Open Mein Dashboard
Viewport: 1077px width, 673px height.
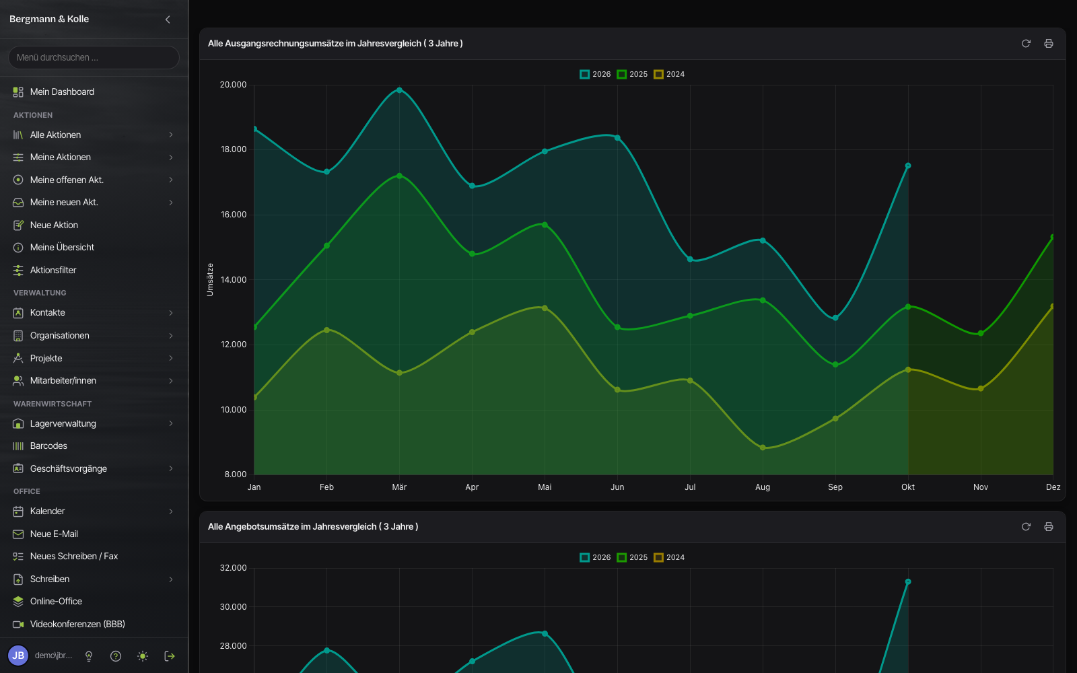pos(94,92)
